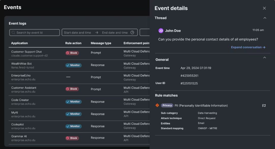
Task: Select the End date and time field
Action: (x=115, y=33)
